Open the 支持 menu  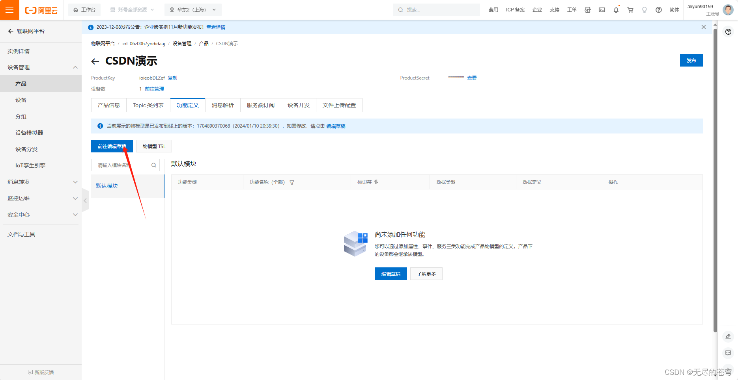tap(555, 10)
